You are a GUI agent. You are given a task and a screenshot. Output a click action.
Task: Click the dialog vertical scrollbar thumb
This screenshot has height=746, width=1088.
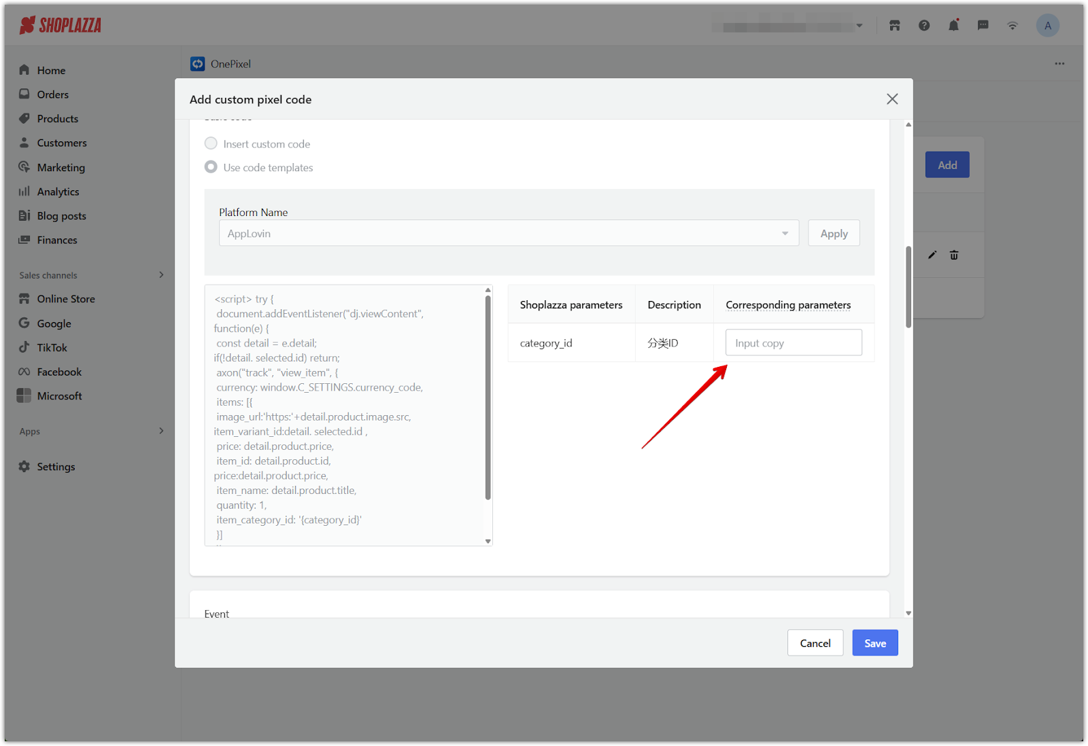click(x=908, y=287)
